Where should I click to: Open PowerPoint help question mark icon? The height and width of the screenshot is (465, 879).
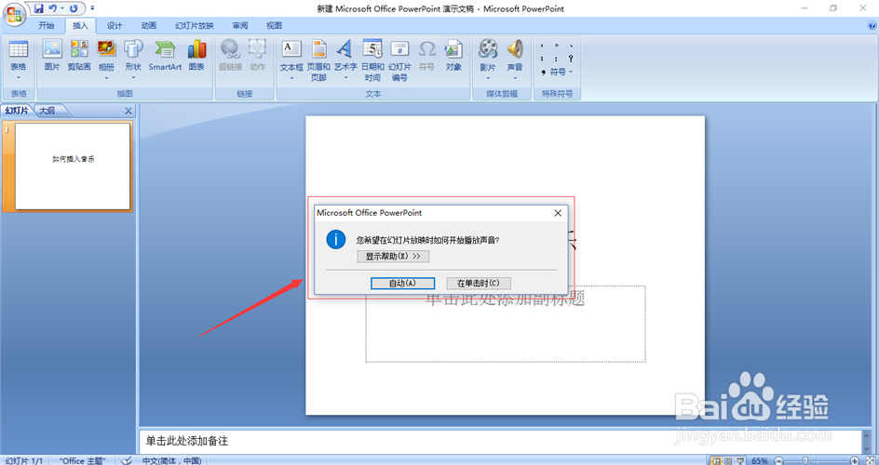point(872,26)
